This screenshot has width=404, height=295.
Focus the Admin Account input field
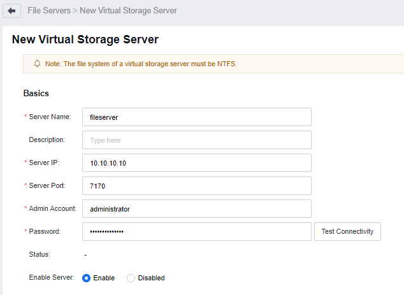196,209
